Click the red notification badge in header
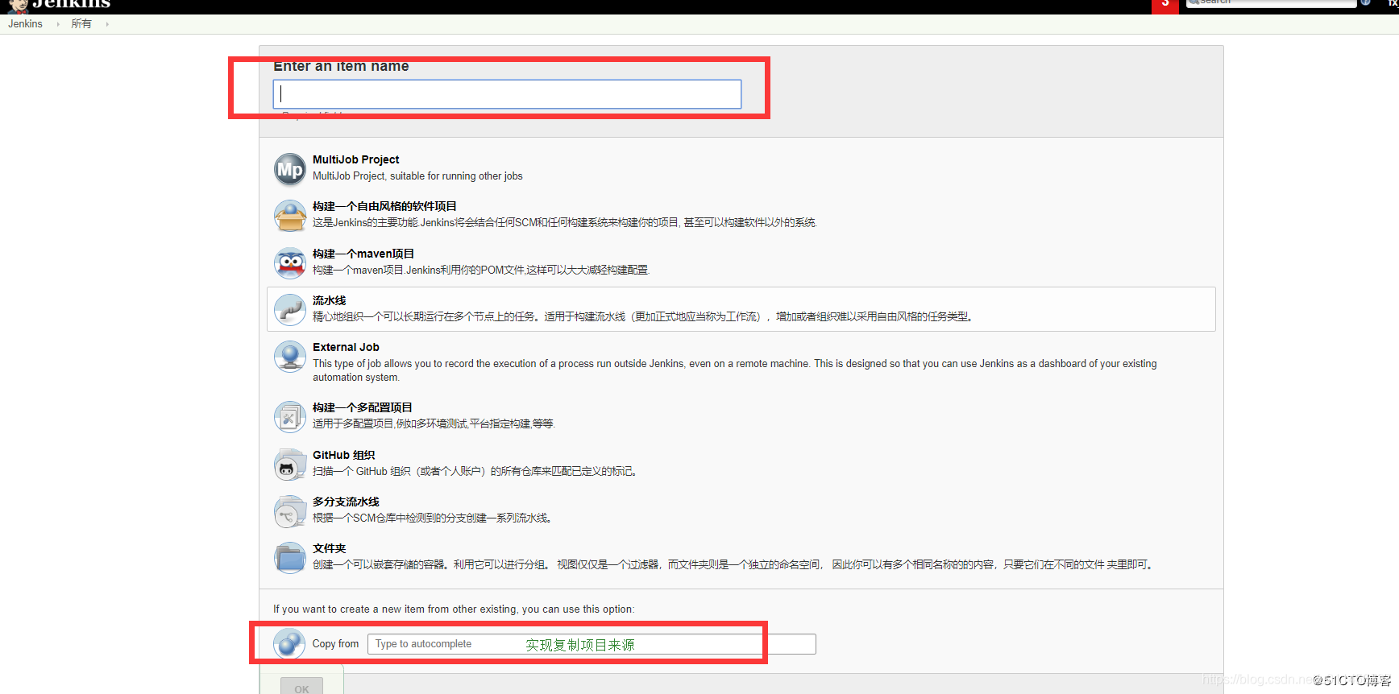The image size is (1399, 694). pyautogui.click(x=1165, y=6)
